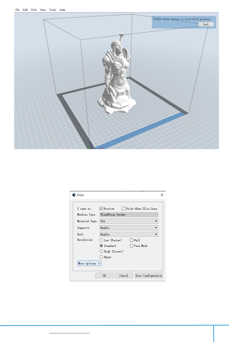229x342 pixels.
Task: Close the Print dialog
Action: click(162, 195)
